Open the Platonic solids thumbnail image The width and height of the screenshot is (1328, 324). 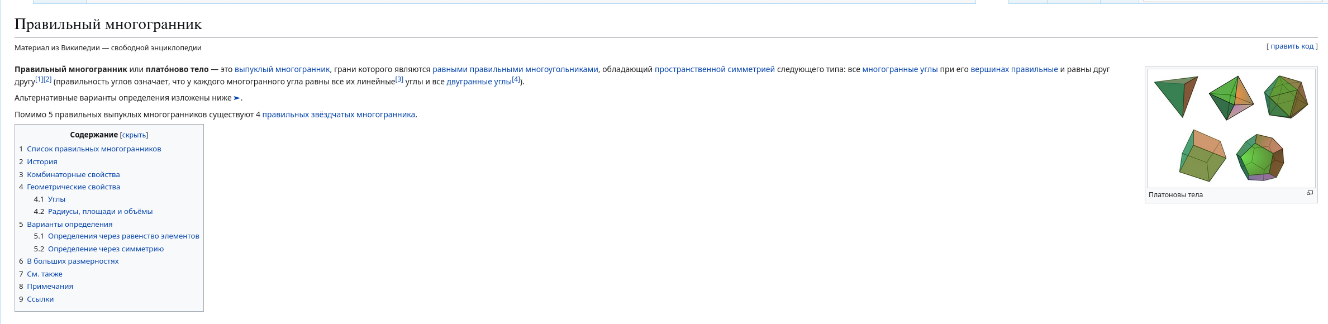coord(1231,128)
